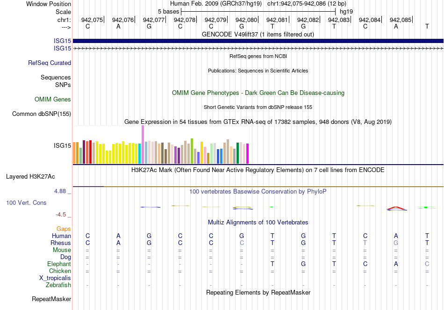Click GENCODE V49lift37 track title

[x=258, y=35]
